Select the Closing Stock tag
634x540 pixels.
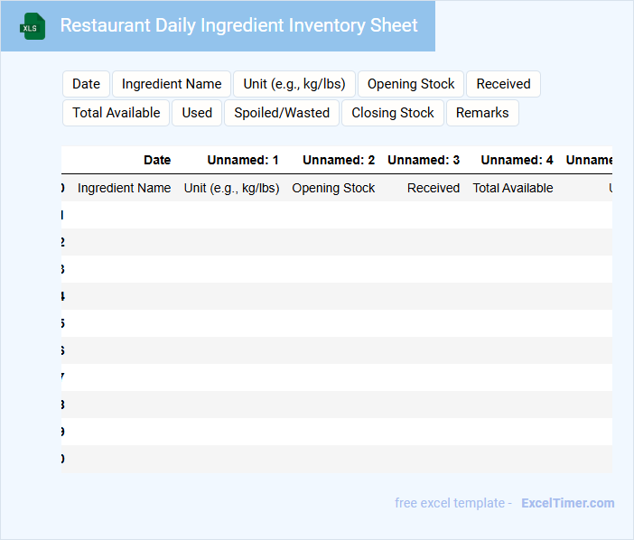393,113
